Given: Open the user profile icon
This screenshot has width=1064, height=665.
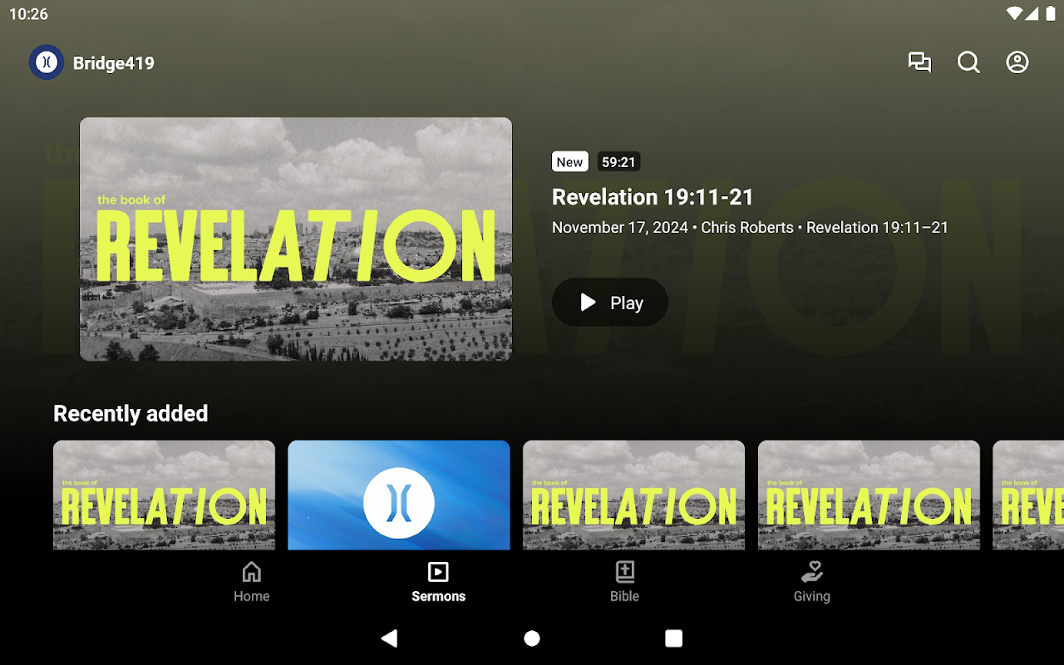Looking at the screenshot, I should pos(1017,62).
